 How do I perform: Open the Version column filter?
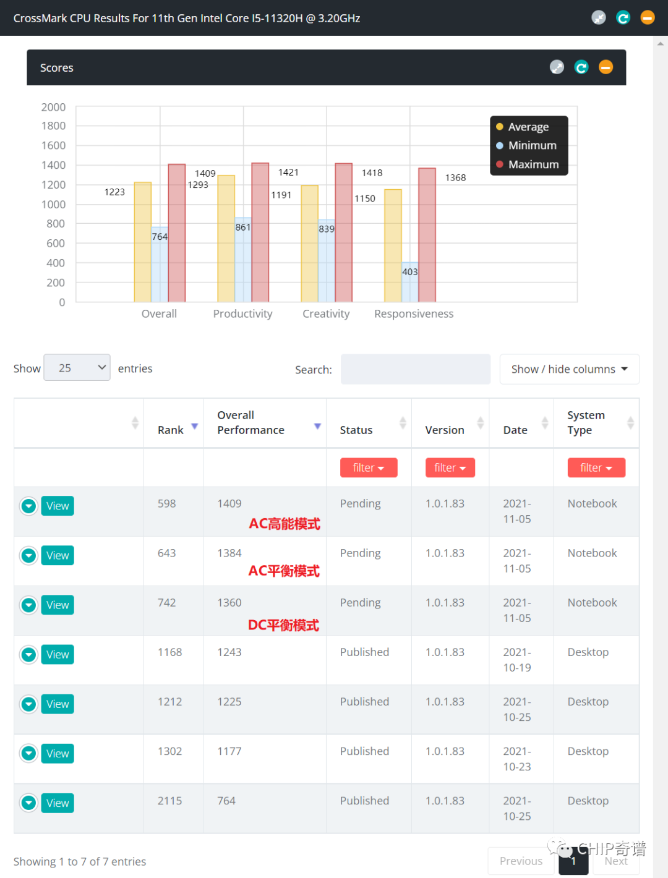(x=450, y=467)
